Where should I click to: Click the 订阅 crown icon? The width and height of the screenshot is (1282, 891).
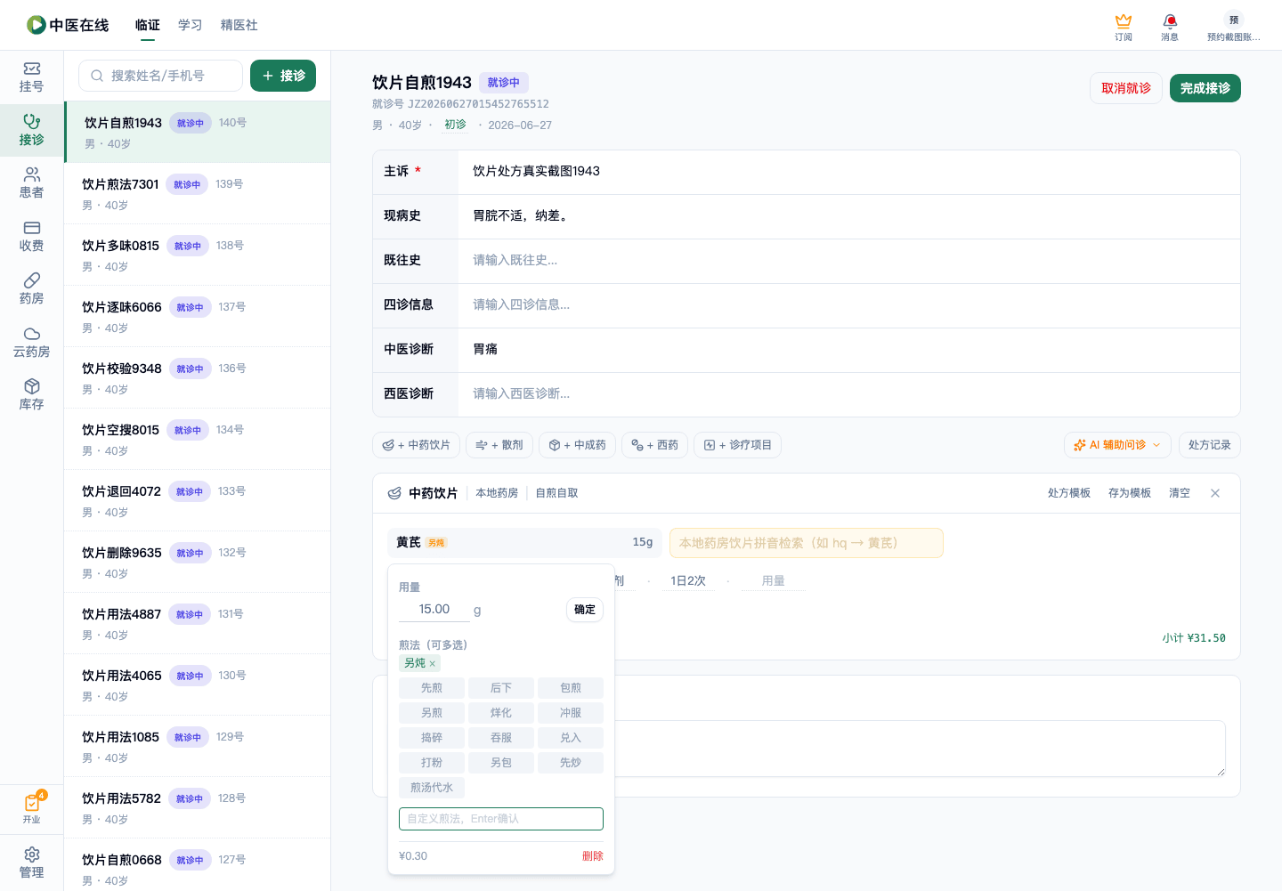pyautogui.click(x=1124, y=26)
